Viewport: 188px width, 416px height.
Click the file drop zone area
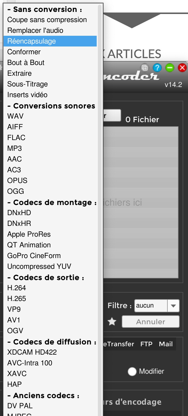click(x=140, y=203)
